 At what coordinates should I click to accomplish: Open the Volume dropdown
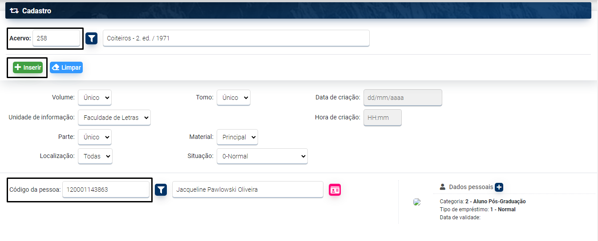pyautogui.click(x=95, y=98)
